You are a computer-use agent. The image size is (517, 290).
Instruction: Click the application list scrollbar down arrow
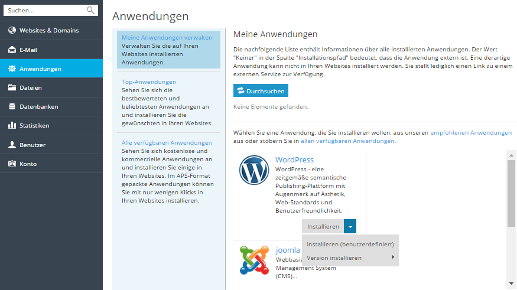point(512,283)
